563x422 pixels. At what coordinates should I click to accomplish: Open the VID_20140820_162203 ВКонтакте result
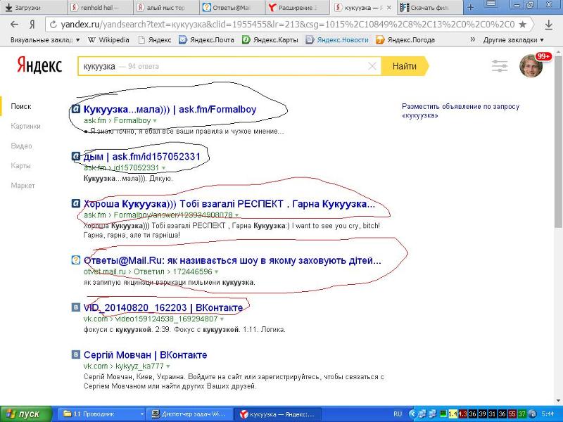[163, 307]
